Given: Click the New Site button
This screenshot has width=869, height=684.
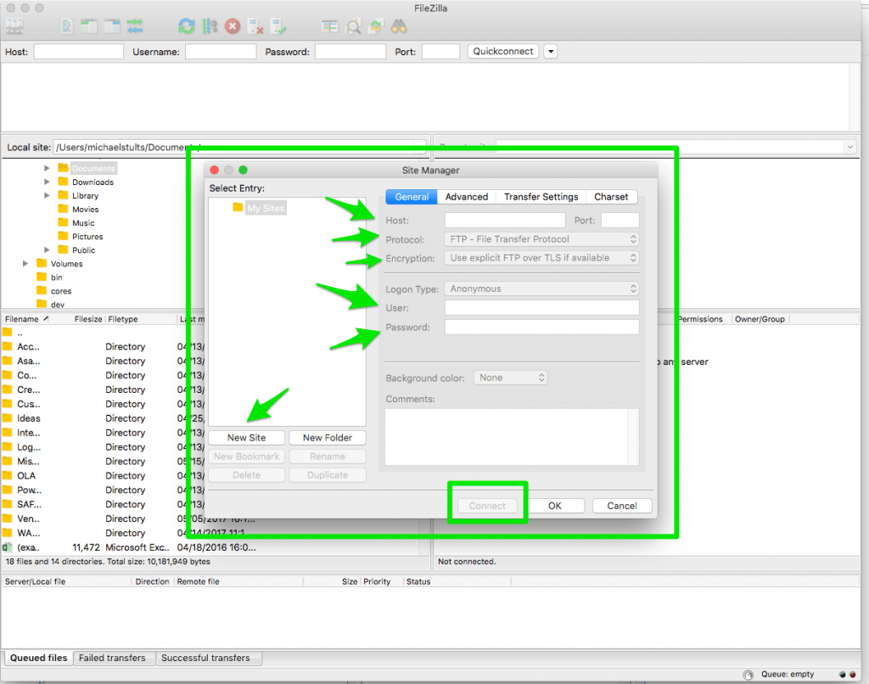Looking at the screenshot, I should point(246,437).
